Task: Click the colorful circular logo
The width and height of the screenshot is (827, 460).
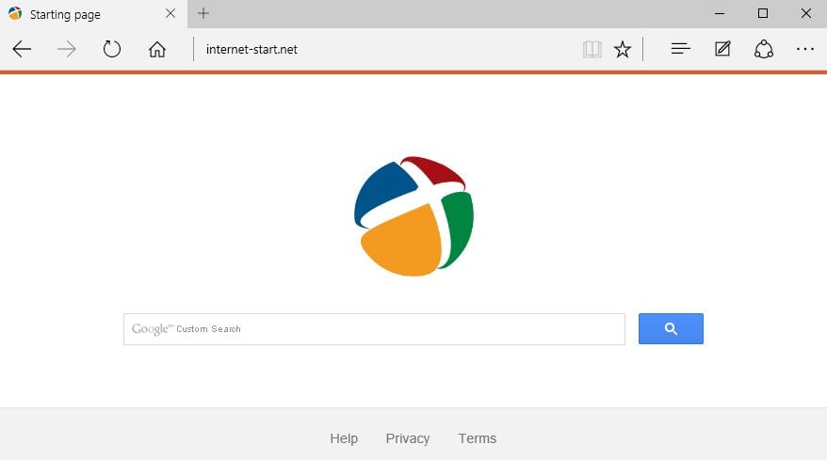Action: coord(413,216)
